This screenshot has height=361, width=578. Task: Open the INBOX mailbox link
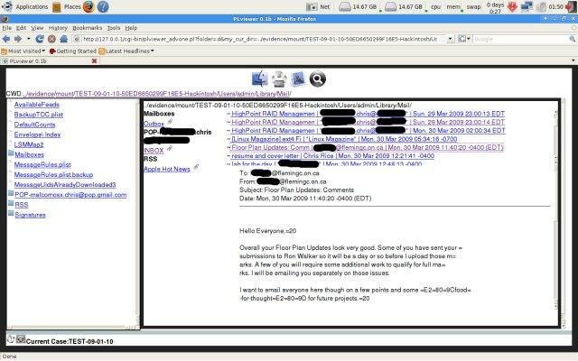coord(154,151)
